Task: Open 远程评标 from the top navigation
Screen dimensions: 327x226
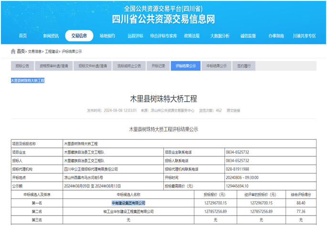Action: click(136, 36)
